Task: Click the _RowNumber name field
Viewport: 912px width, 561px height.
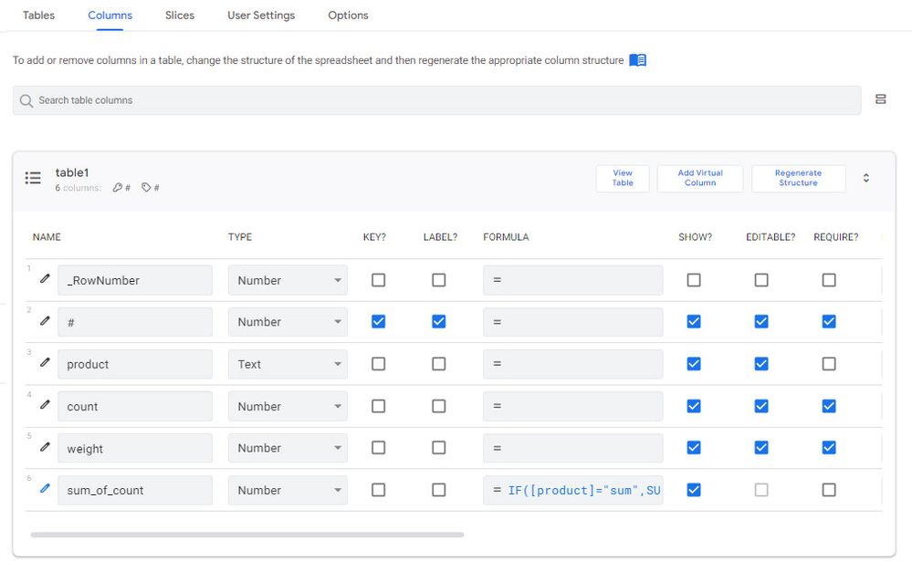Action: [x=135, y=280]
